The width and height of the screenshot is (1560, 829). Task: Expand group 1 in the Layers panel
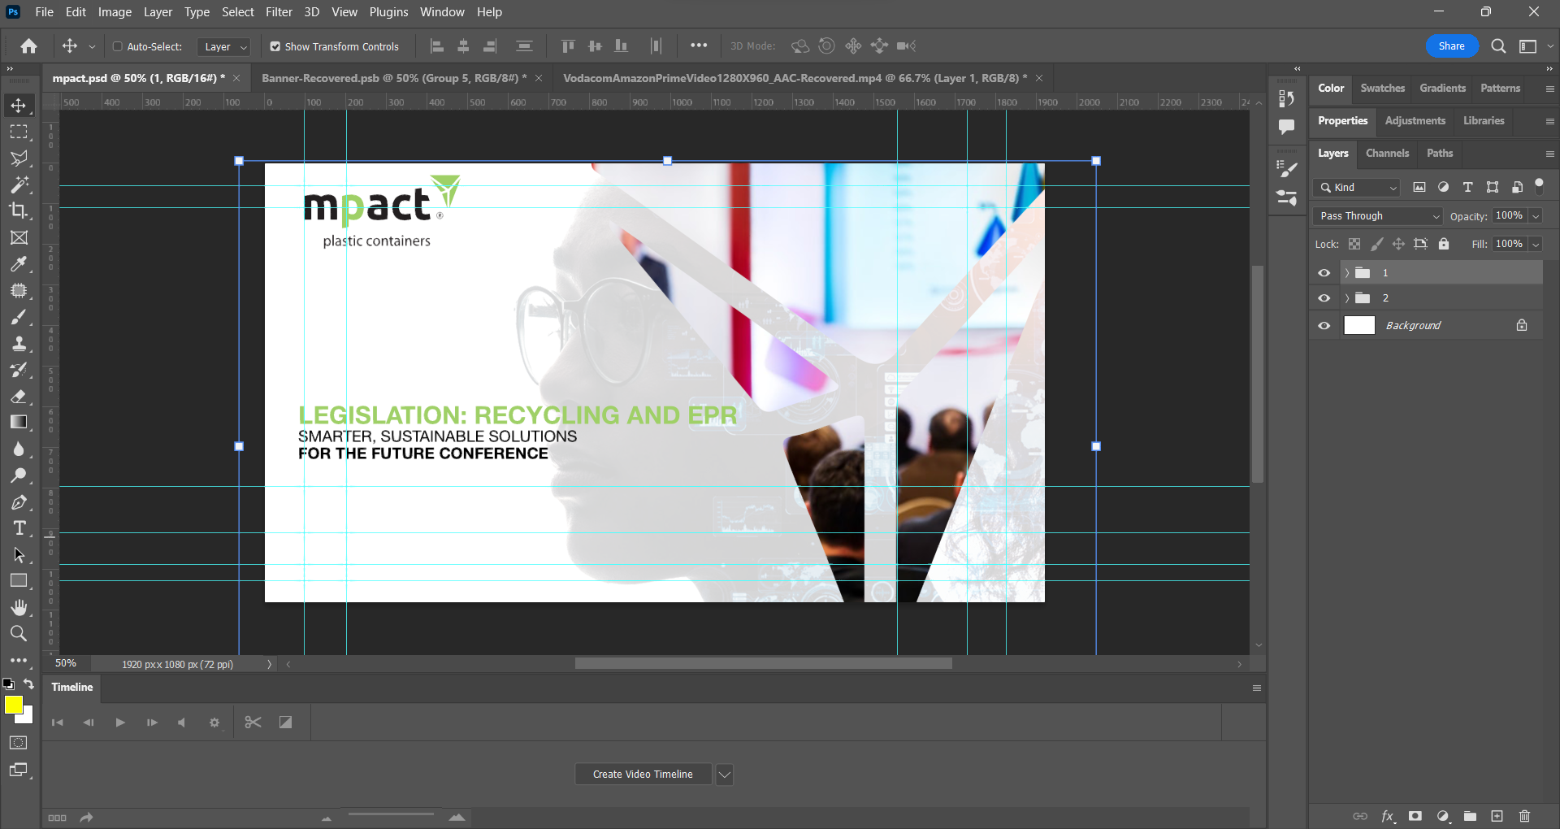pos(1347,272)
